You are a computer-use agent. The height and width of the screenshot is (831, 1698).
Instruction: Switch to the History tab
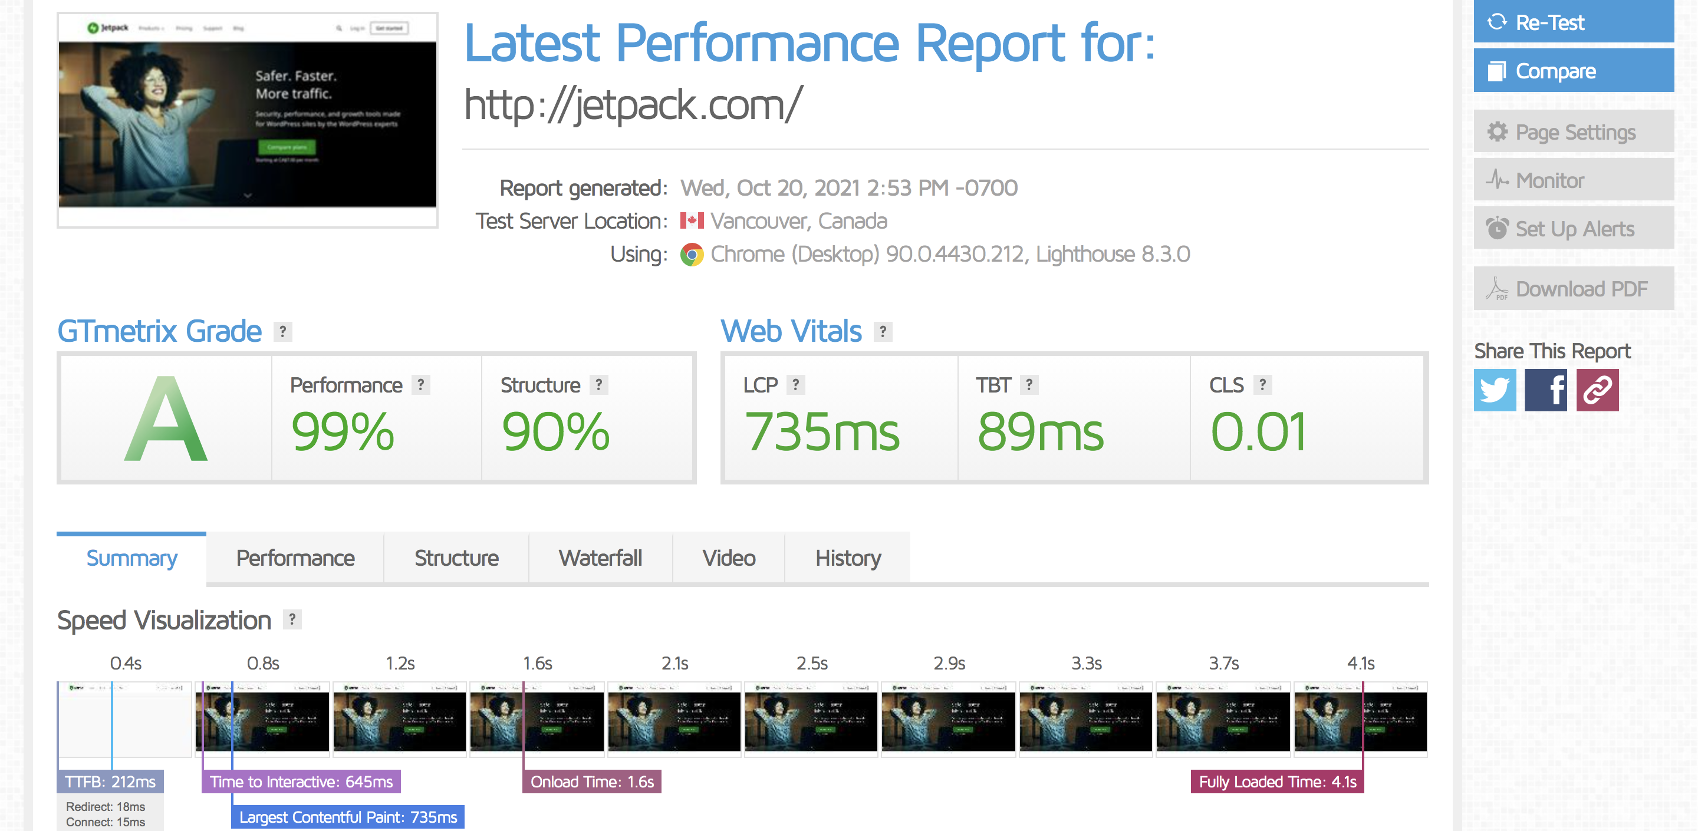(848, 558)
